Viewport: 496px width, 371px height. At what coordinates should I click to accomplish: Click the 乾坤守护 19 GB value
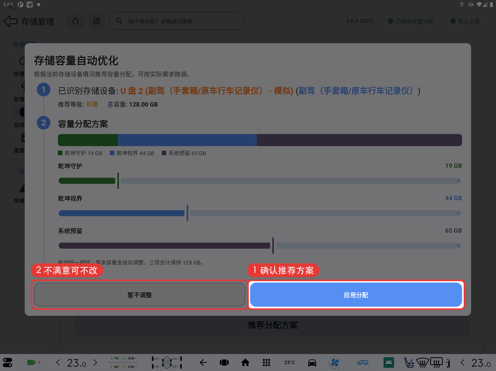point(453,166)
